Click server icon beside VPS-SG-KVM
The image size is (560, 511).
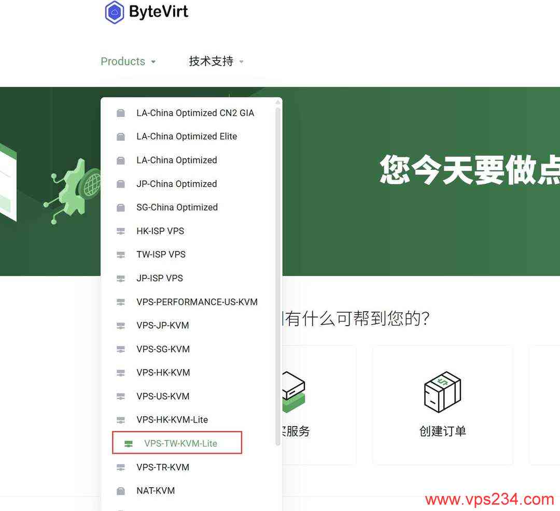[121, 349]
